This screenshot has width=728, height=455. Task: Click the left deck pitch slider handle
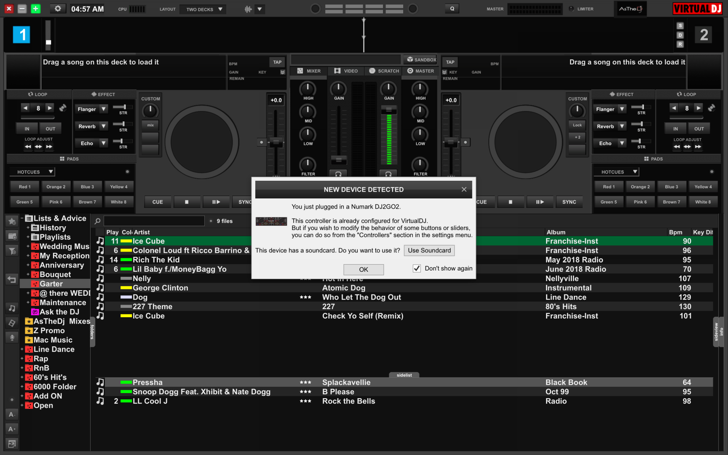(x=276, y=142)
